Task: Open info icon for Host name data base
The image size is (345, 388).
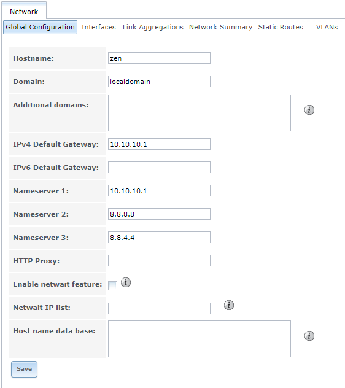Action: pos(309,336)
